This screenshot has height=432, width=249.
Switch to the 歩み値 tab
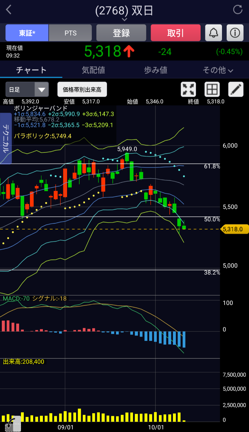(x=156, y=70)
